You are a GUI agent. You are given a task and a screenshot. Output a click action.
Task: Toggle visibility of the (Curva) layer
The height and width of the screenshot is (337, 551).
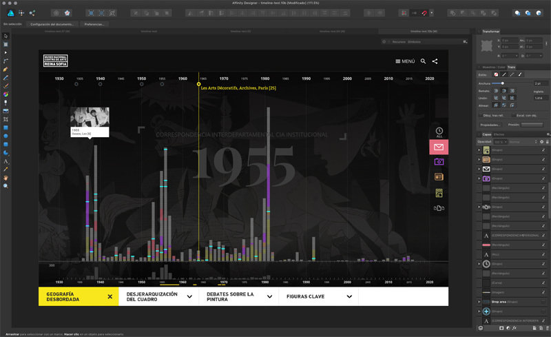coord(543,283)
